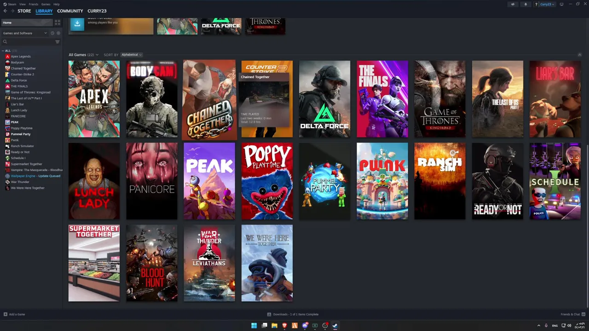The height and width of the screenshot is (331, 589).
Task: Open the War Thunder Leviathans cover
Action: coord(209,263)
